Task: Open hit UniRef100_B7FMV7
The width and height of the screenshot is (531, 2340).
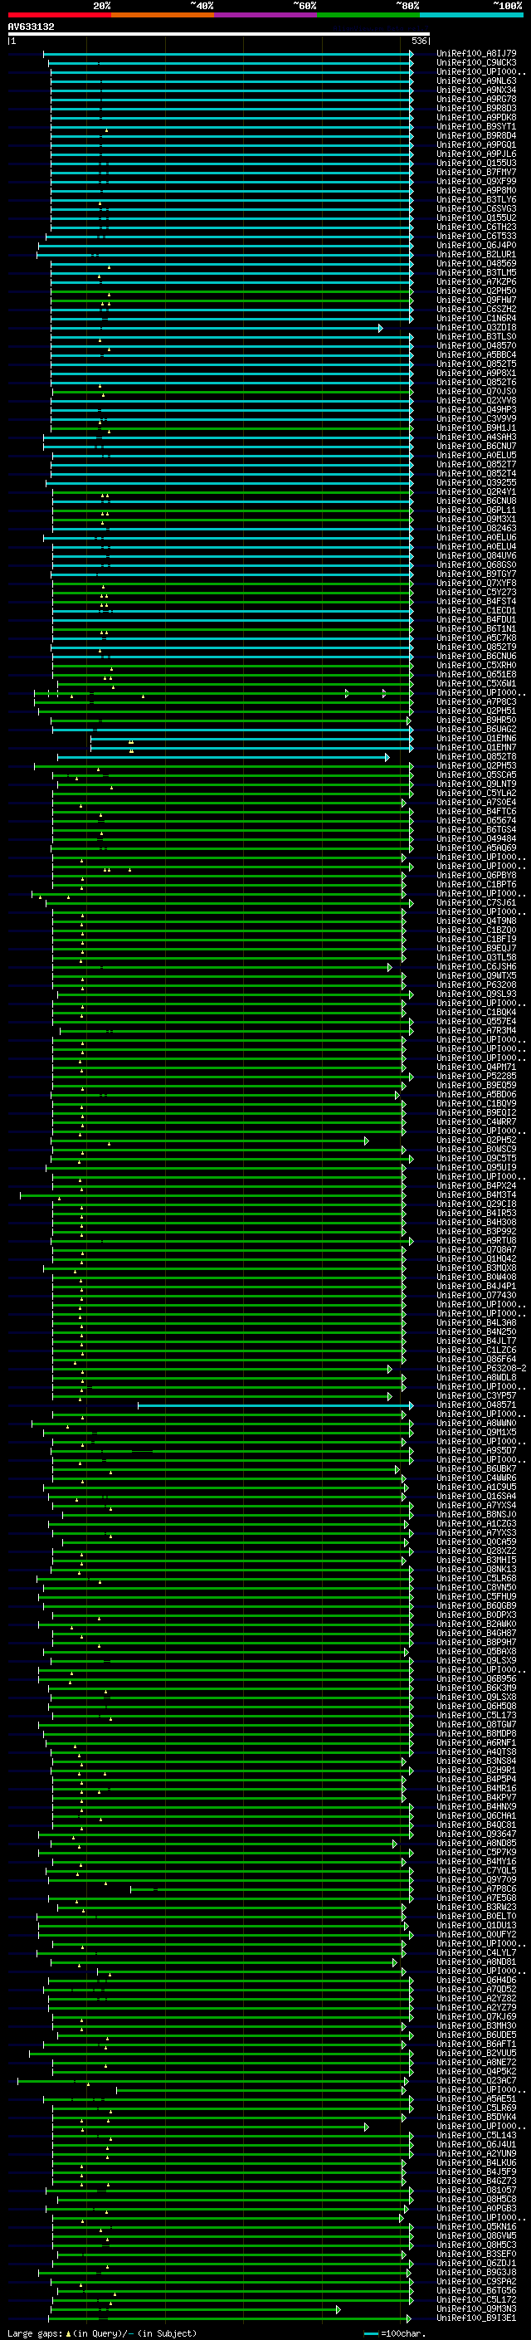Action: pos(475,173)
